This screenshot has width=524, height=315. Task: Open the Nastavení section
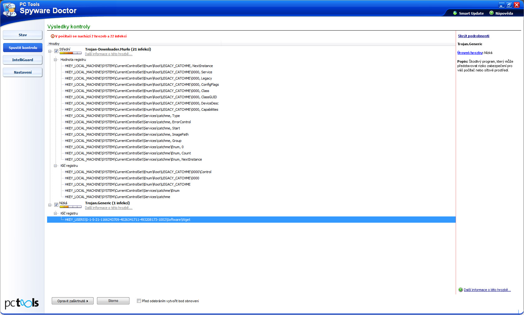(22, 72)
